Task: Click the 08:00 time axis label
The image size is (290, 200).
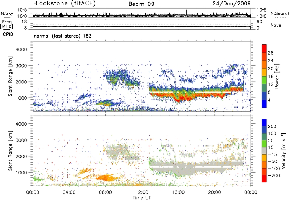Action: tap(105, 192)
